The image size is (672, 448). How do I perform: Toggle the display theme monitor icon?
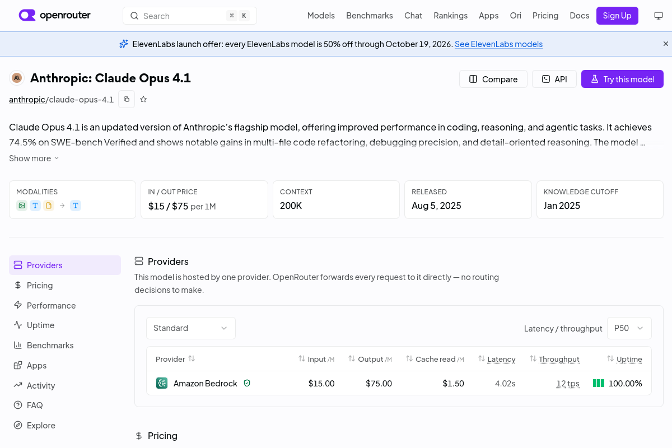click(x=659, y=16)
